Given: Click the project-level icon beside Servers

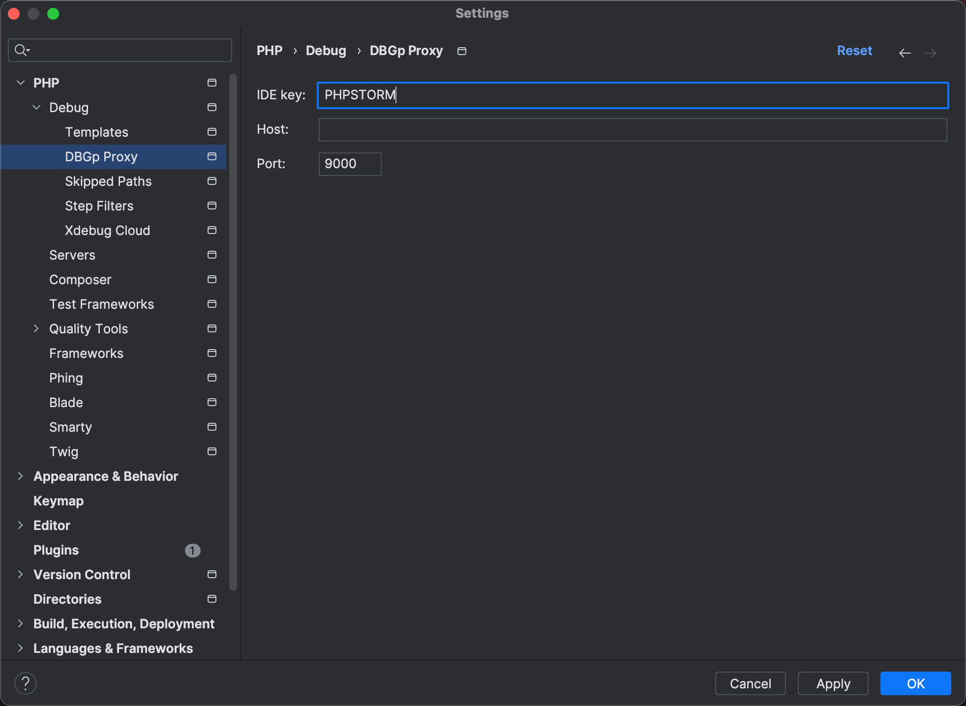Looking at the screenshot, I should pos(212,255).
